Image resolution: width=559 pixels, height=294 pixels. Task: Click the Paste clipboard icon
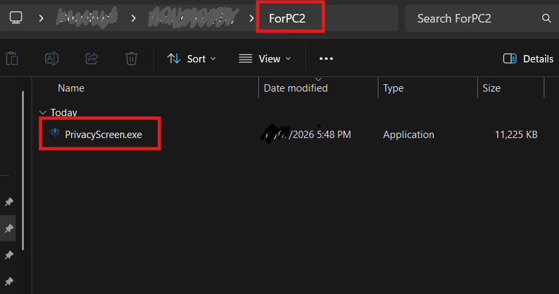click(12, 58)
